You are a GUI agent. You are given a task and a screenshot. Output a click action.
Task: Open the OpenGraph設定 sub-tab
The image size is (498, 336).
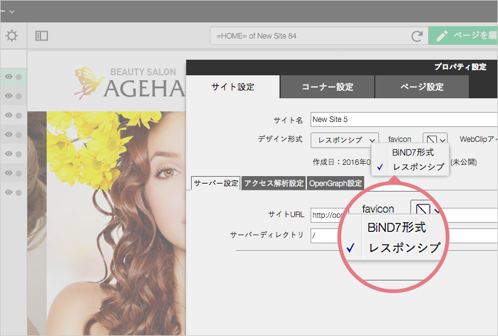[x=336, y=184]
